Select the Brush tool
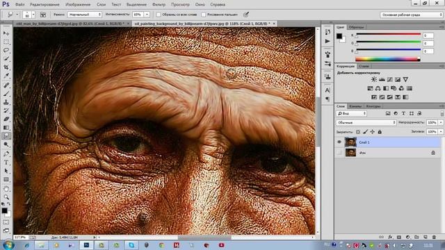 [x=6, y=94]
